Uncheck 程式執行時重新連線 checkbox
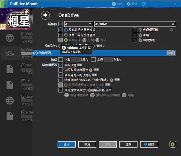 (x=61, y=30)
